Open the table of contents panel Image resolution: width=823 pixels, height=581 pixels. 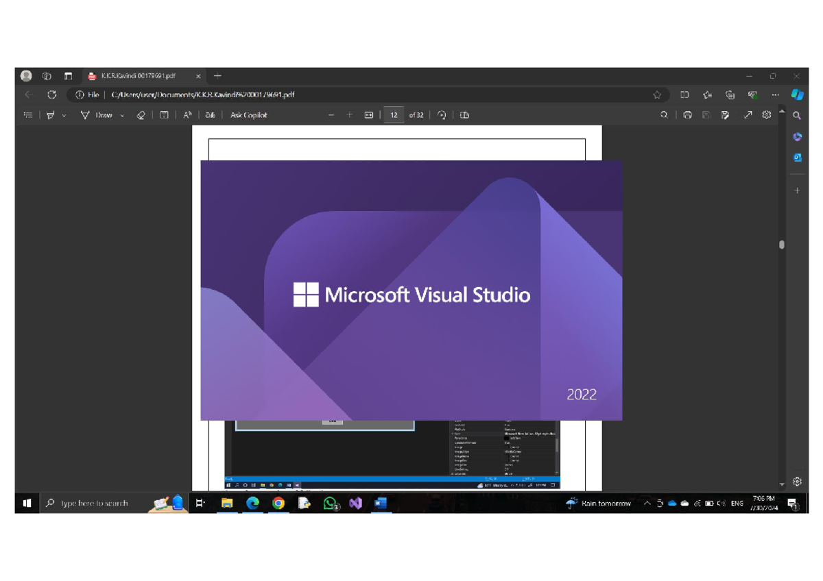tap(27, 115)
